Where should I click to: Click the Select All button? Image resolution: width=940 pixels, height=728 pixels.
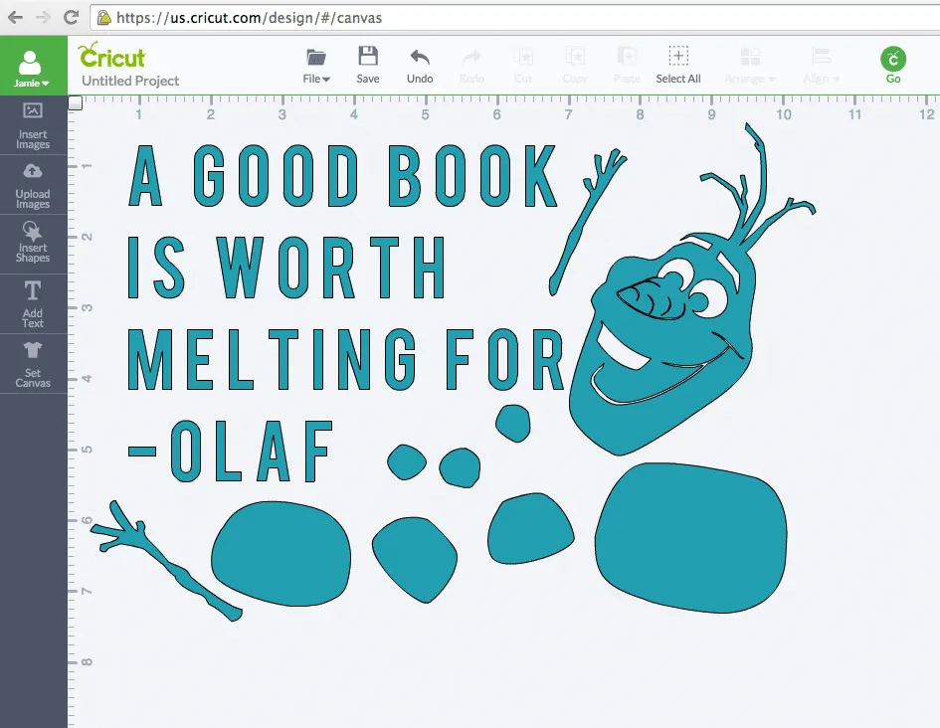pyautogui.click(x=678, y=63)
